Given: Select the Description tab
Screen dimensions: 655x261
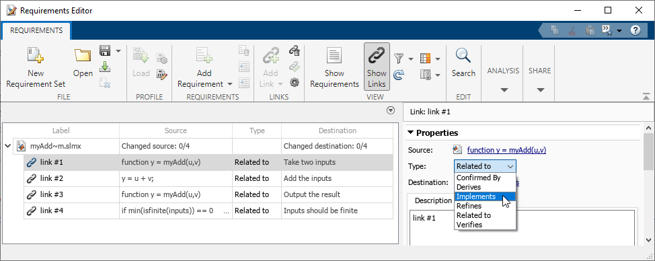Looking at the screenshot, I should (433, 200).
